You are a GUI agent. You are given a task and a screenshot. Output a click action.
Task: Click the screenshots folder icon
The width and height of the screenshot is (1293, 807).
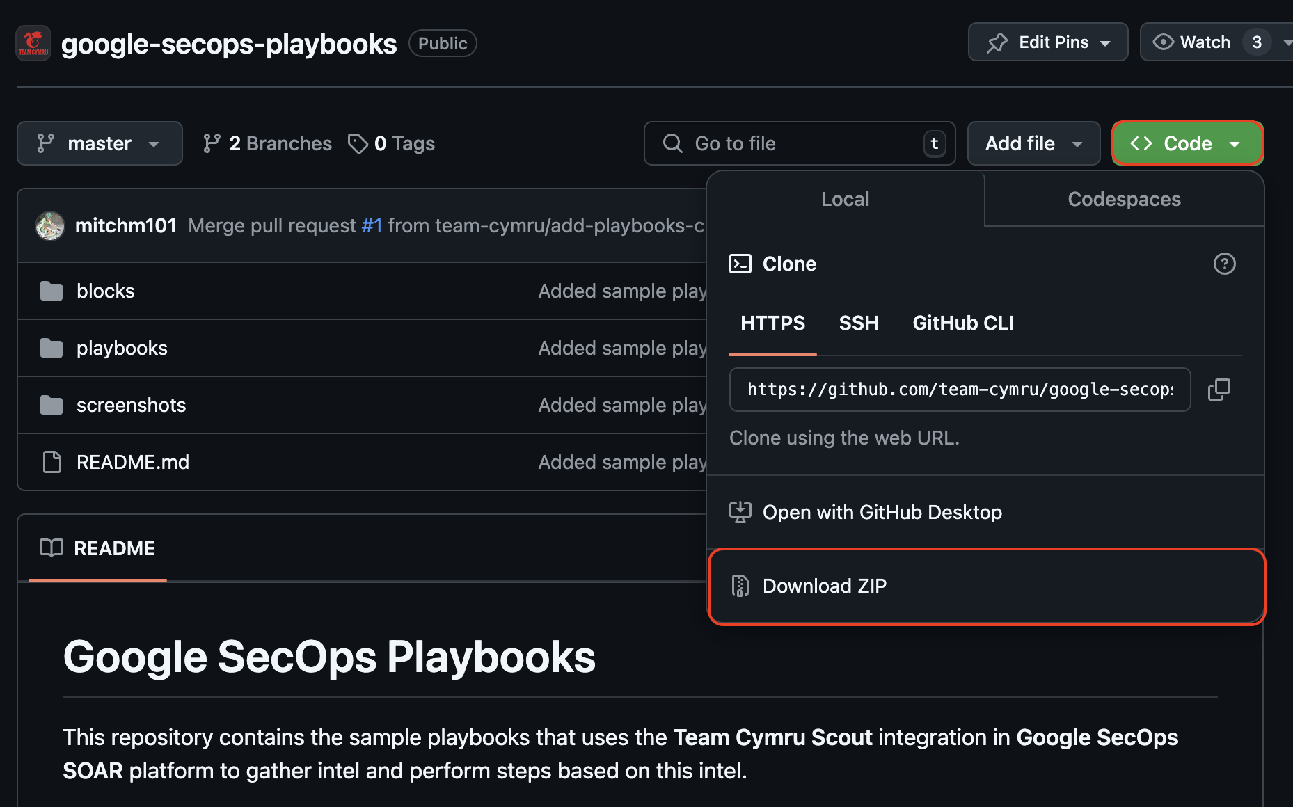(x=51, y=405)
